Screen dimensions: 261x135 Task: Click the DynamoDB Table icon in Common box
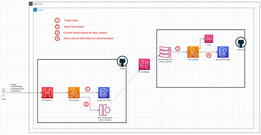(223, 52)
